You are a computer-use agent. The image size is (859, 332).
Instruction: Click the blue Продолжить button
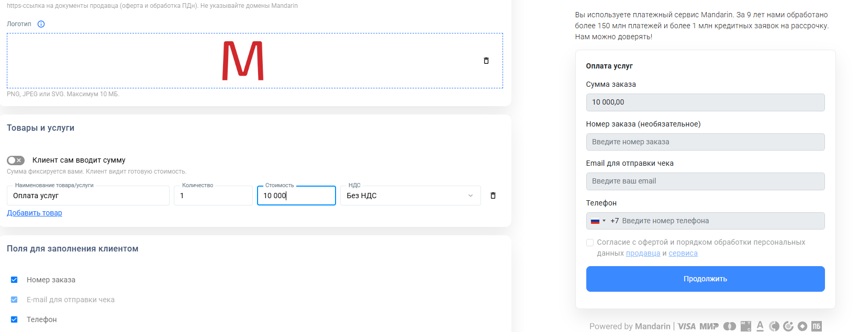tap(705, 279)
